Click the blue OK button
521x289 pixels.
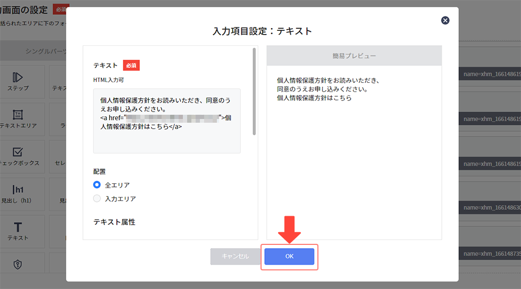pos(289,256)
